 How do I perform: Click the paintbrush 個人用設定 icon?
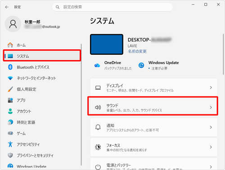coord(10,89)
